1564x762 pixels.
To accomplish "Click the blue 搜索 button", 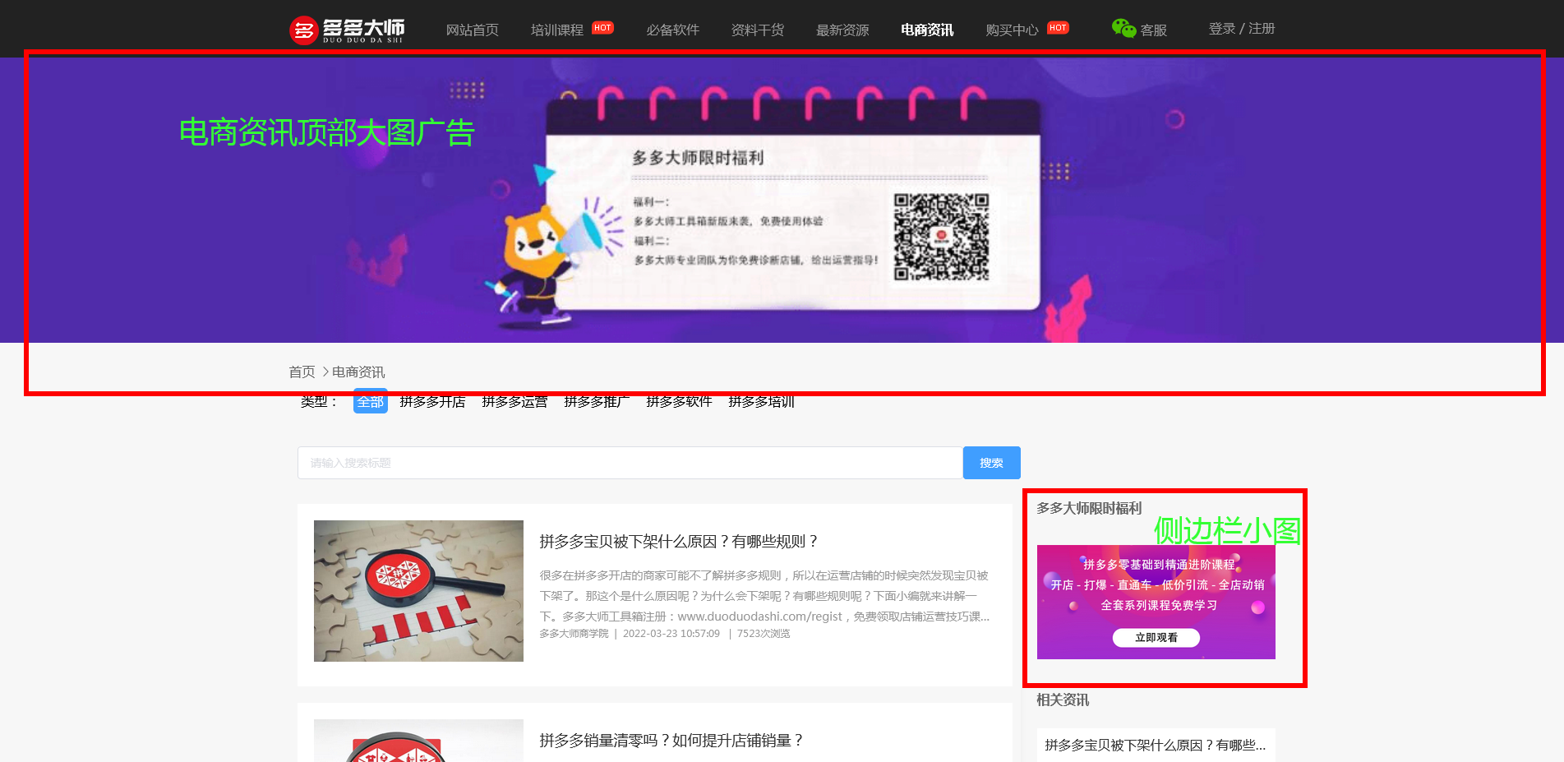I will (x=991, y=463).
